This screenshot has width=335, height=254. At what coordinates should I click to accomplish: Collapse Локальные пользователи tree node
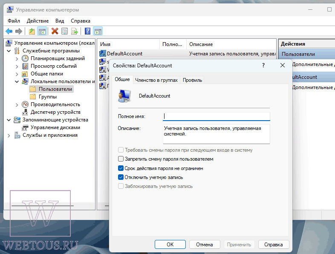point(17,81)
